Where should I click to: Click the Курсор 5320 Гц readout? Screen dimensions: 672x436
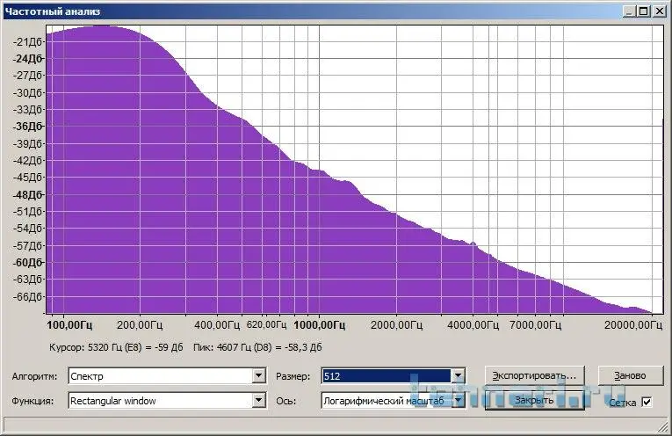point(116,347)
